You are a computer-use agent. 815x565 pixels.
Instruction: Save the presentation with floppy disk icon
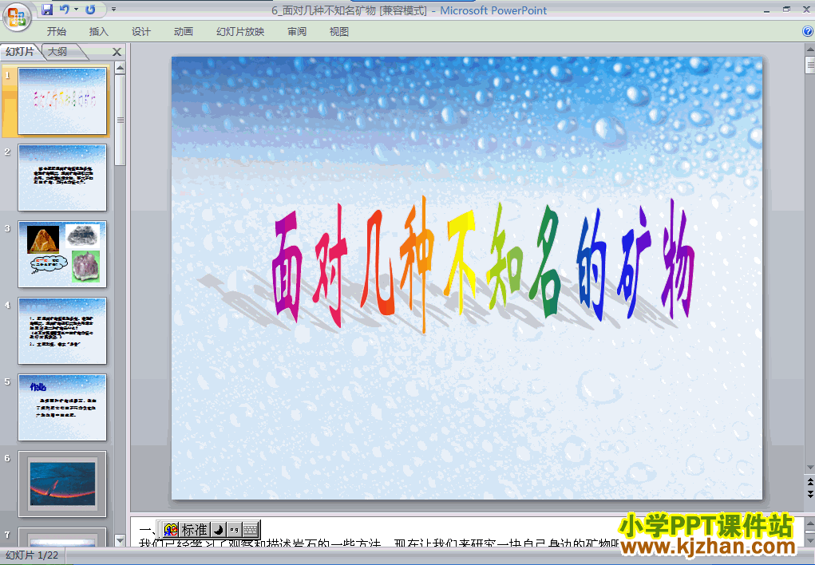(x=47, y=10)
